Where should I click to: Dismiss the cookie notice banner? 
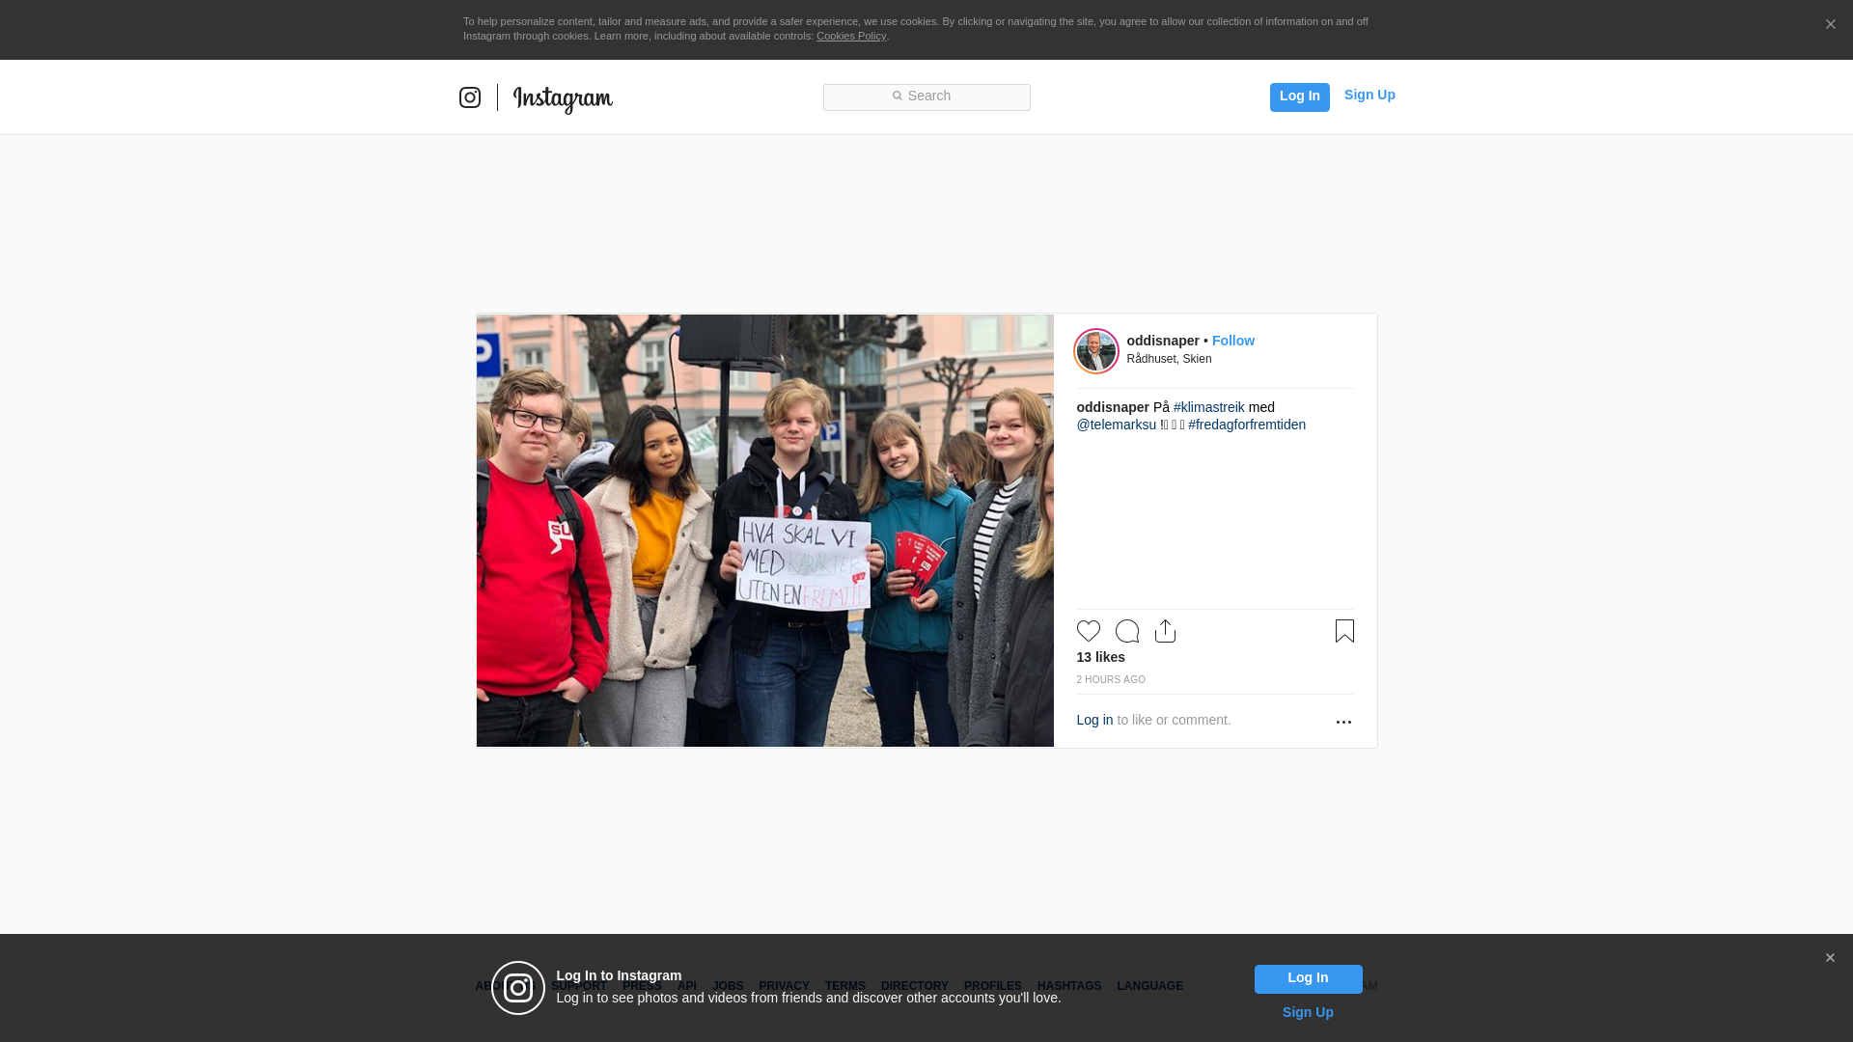[x=1830, y=25]
